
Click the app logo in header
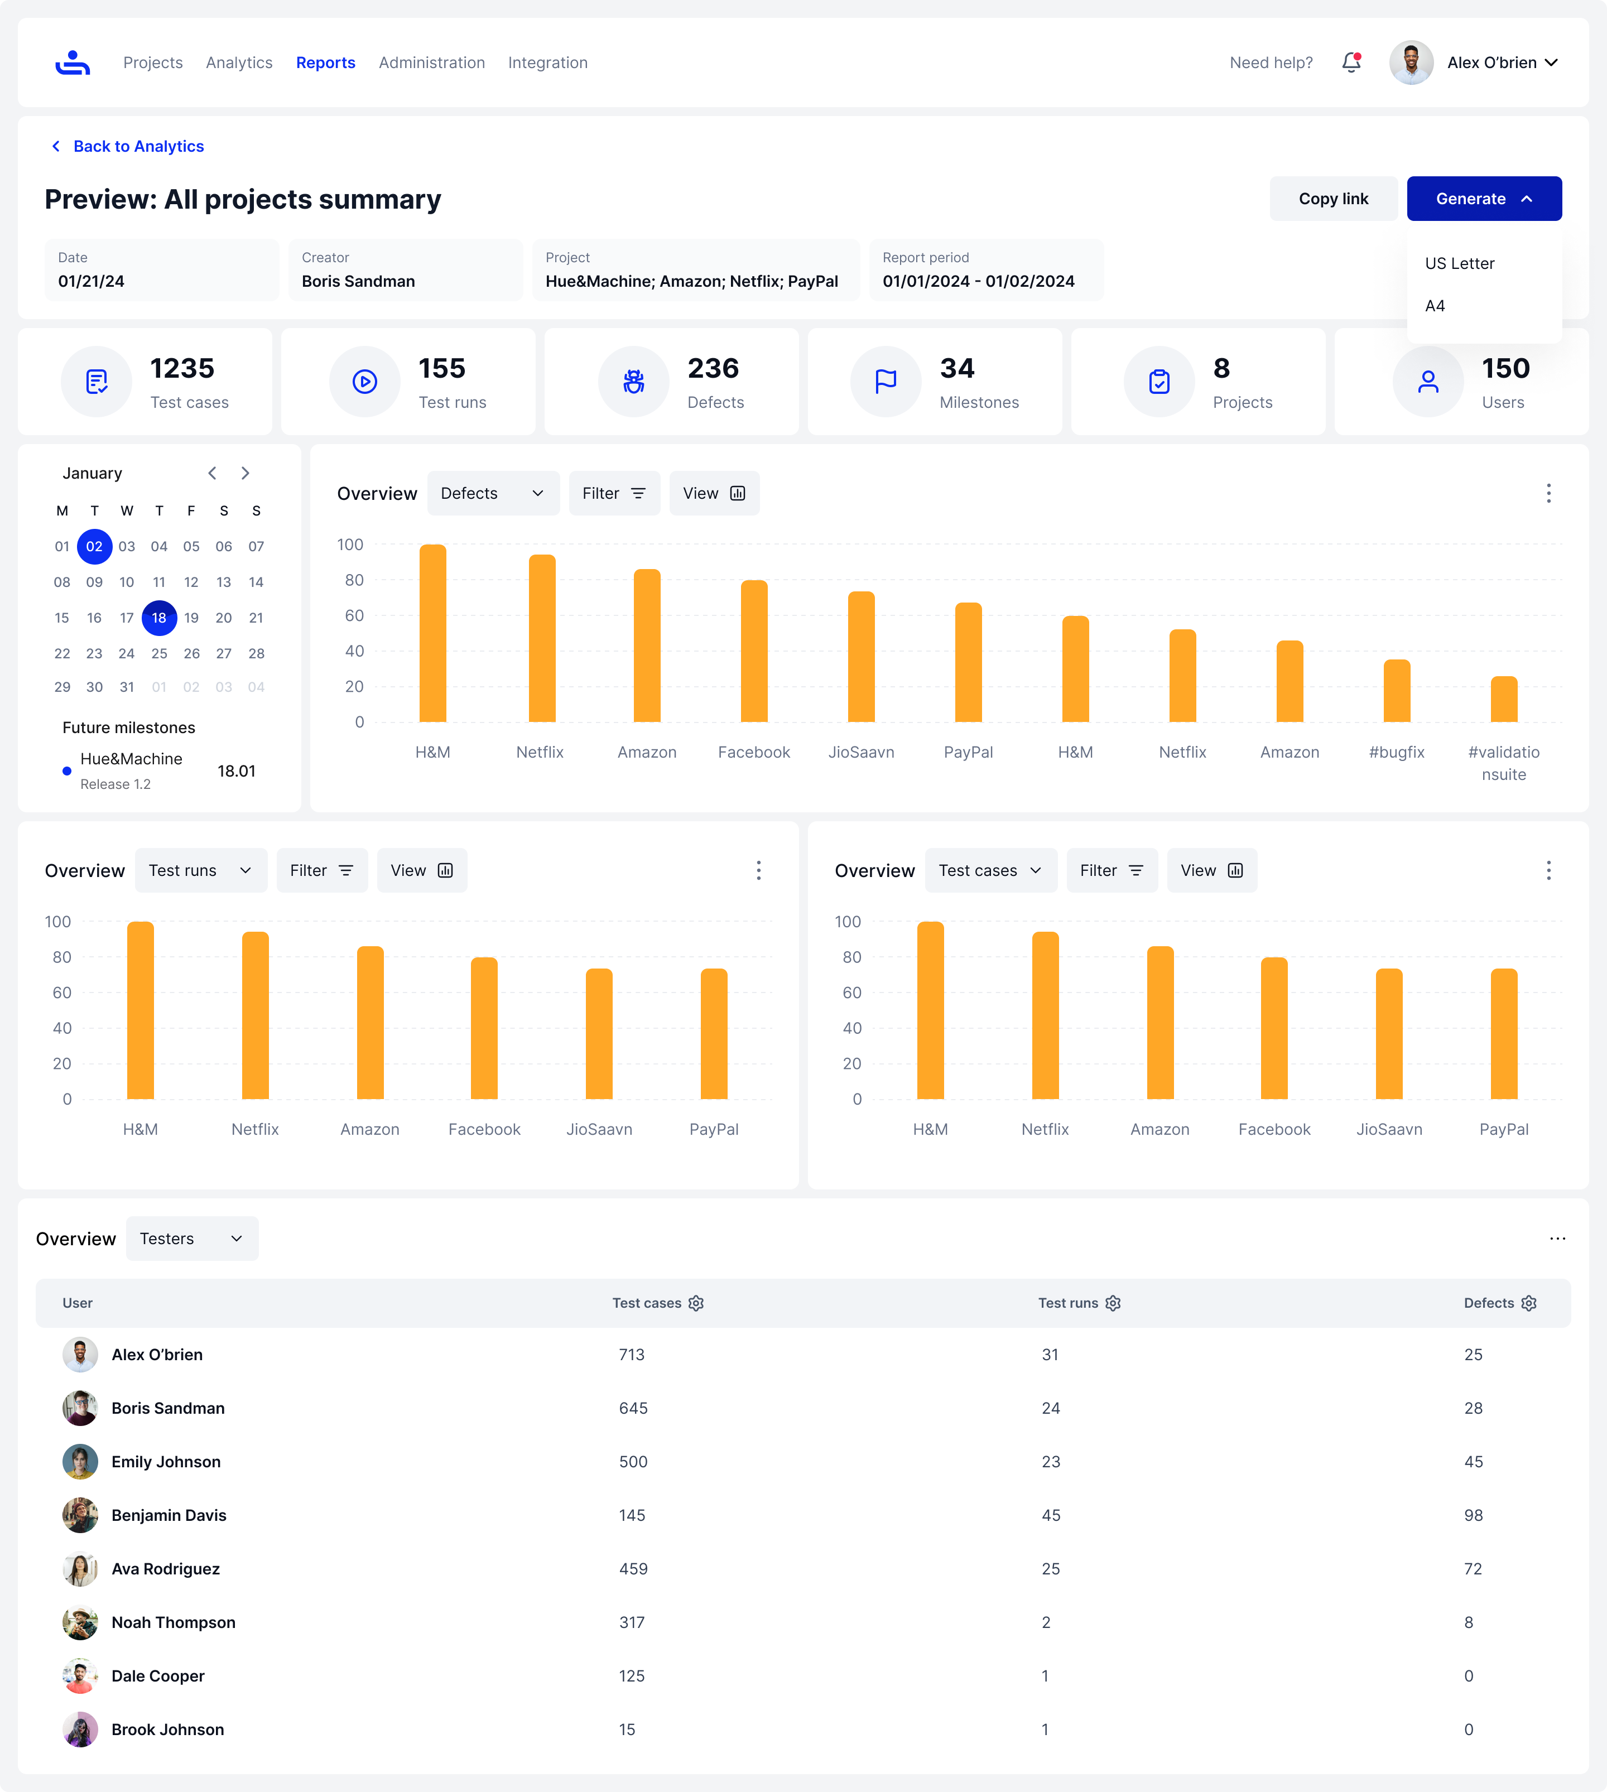pyautogui.click(x=73, y=62)
